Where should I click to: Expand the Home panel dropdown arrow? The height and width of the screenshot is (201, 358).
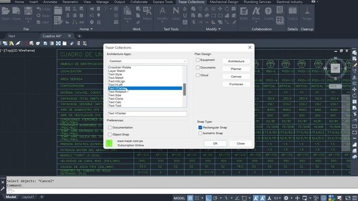[92, 29]
